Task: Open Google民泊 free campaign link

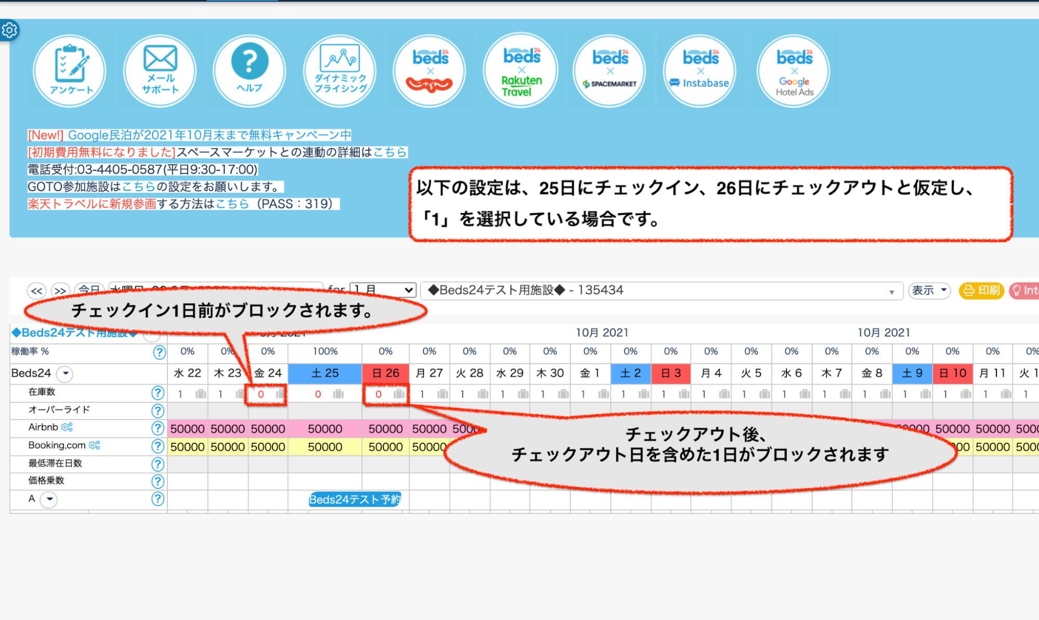Action: [x=209, y=135]
